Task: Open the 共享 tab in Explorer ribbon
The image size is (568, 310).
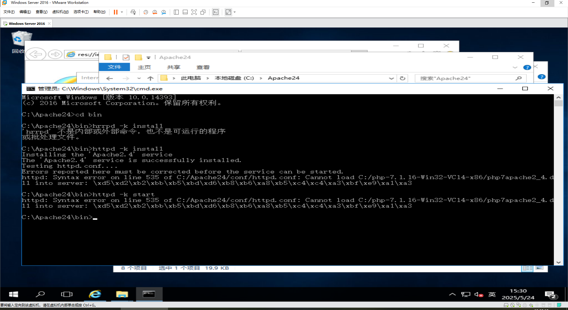Action: (174, 67)
